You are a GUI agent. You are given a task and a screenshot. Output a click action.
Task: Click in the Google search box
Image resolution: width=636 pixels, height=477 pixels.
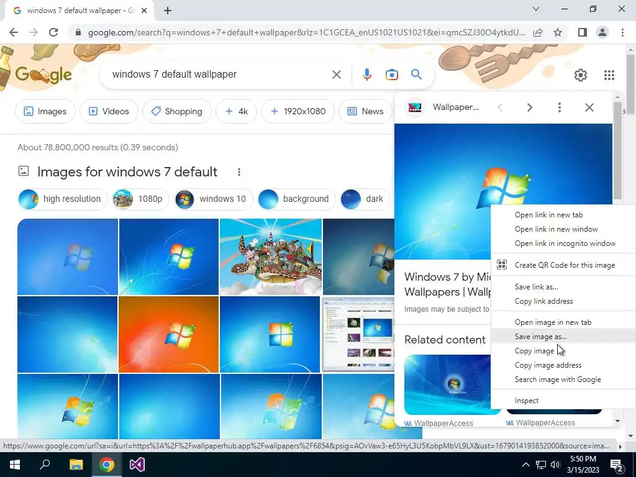click(x=219, y=75)
